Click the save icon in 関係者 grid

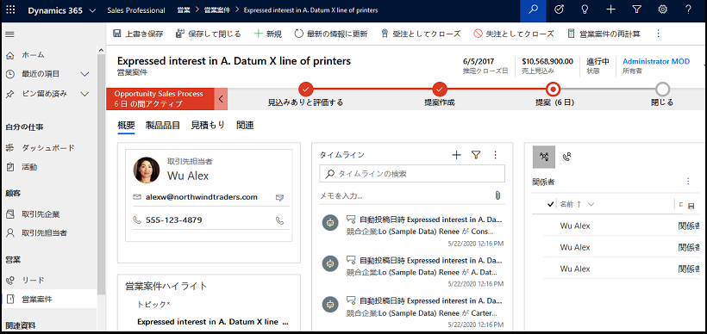pos(691,206)
